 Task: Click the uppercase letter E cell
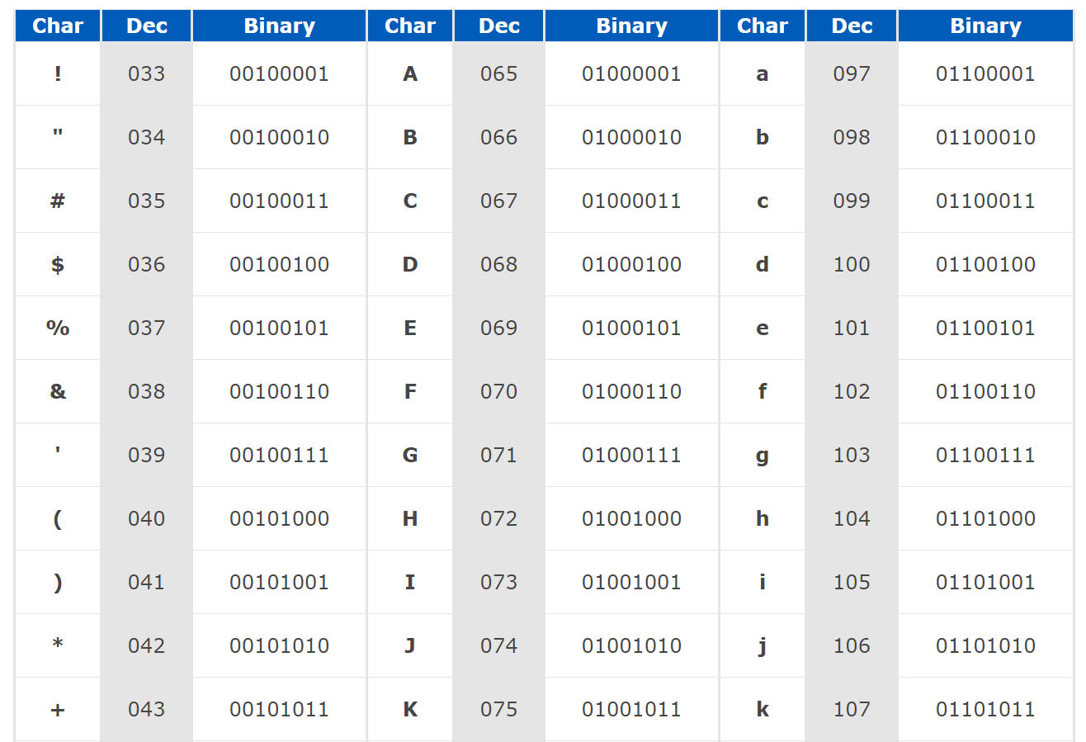410,328
